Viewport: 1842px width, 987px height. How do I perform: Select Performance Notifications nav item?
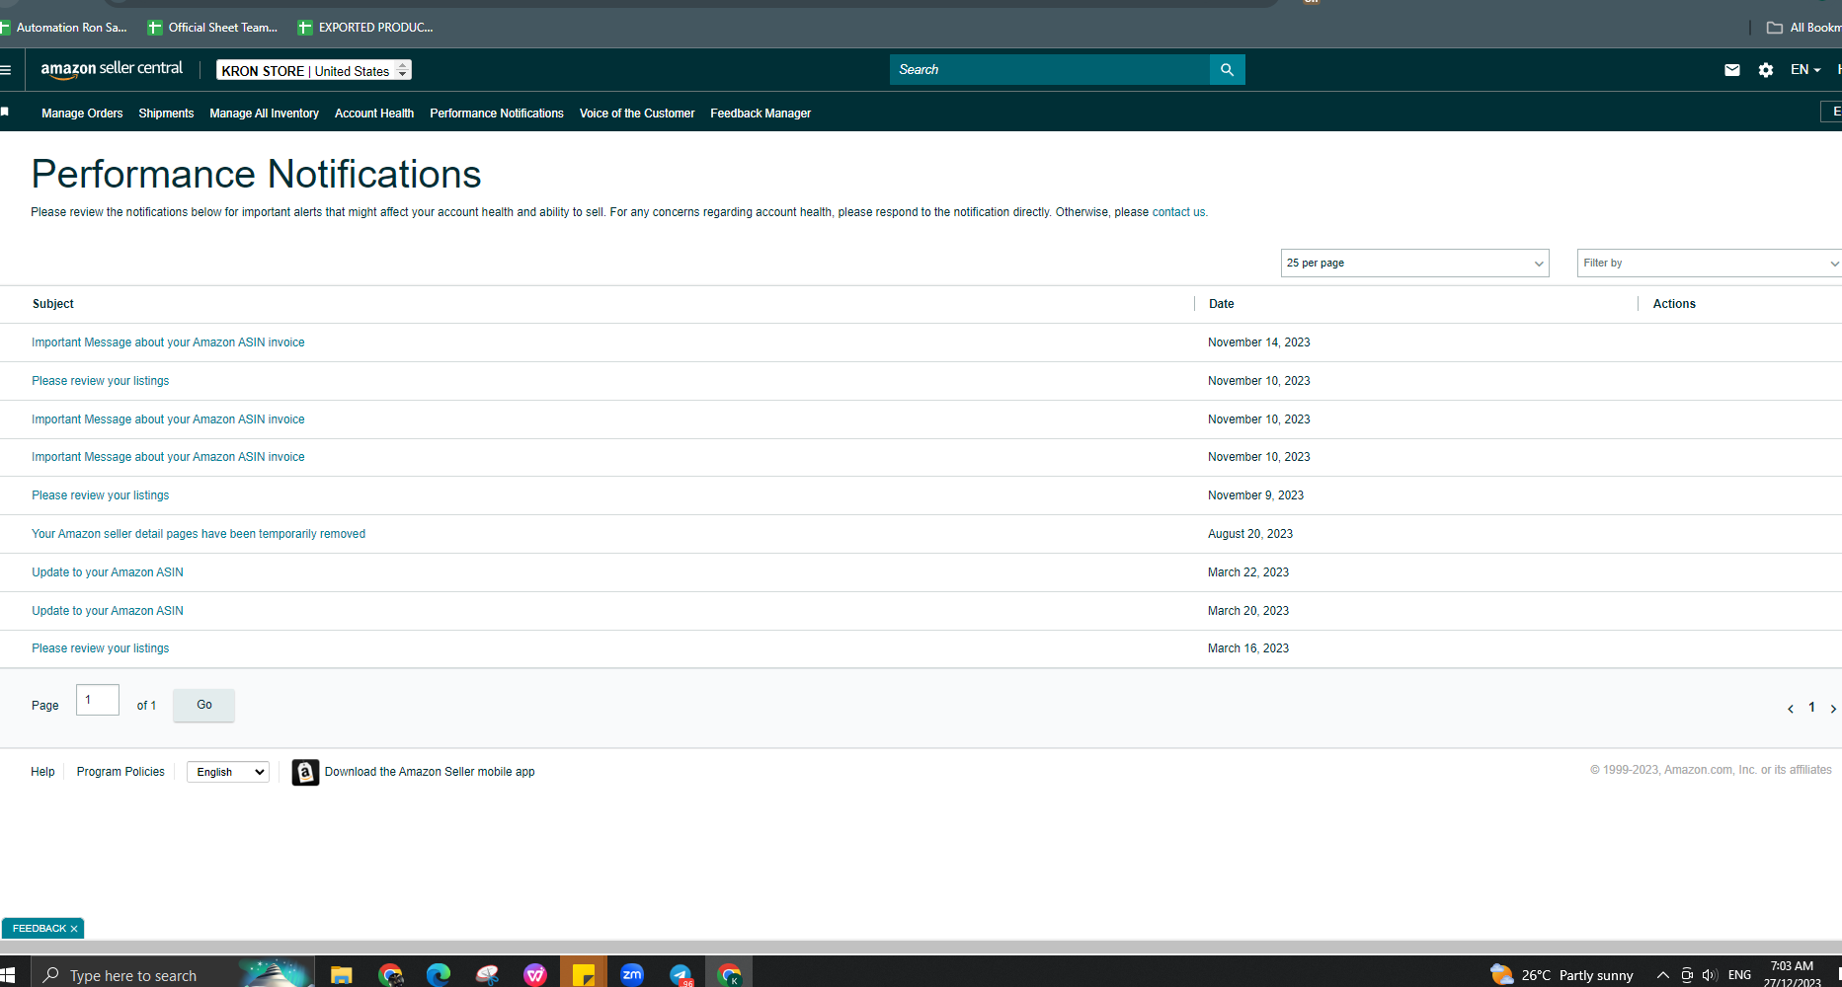497,114
